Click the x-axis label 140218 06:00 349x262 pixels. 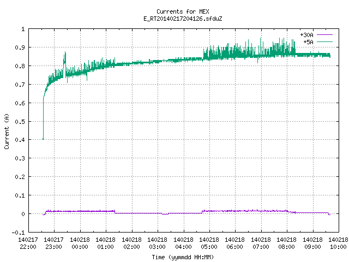(235, 243)
